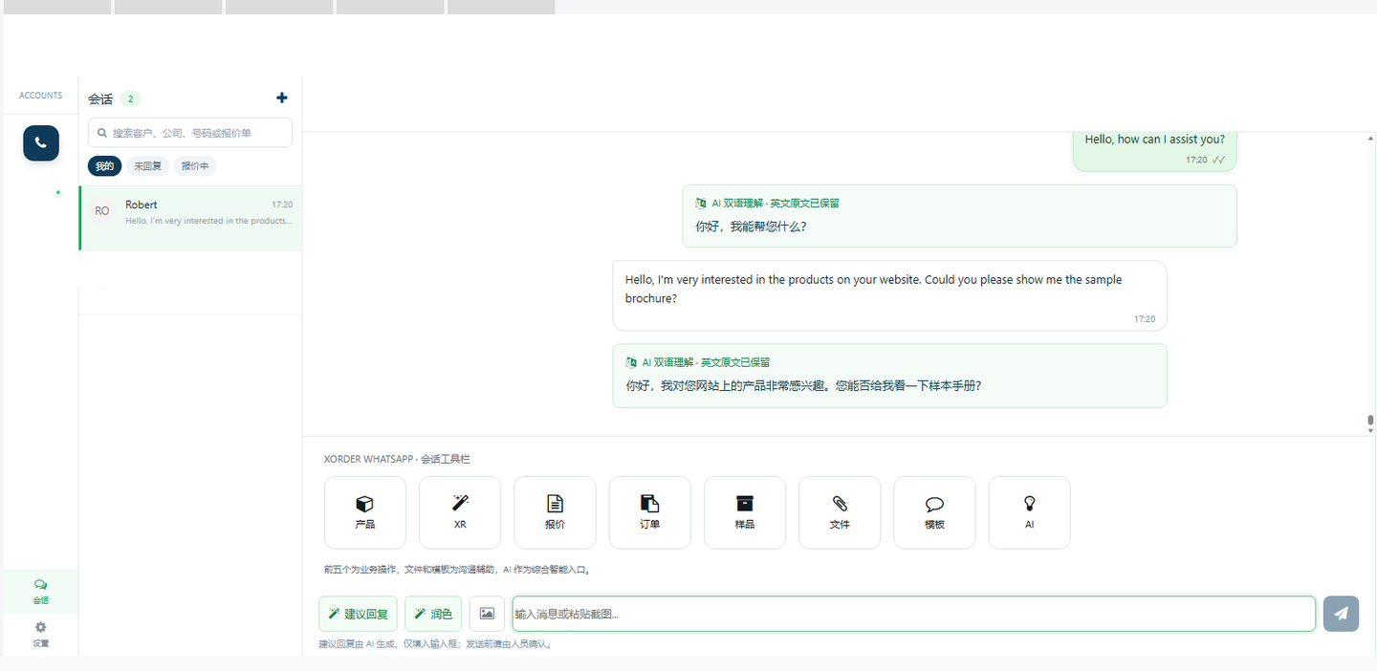Click the 润色 polish button
This screenshot has height=671, width=1377.
(x=433, y=614)
